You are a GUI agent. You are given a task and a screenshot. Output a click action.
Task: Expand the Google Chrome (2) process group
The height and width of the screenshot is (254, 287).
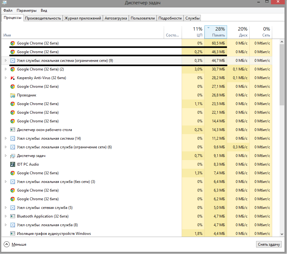(x=6, y=69)
